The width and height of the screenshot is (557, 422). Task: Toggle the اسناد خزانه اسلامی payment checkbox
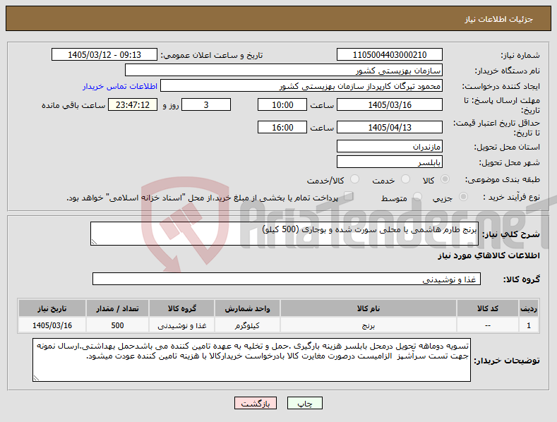tap(349, 196)
